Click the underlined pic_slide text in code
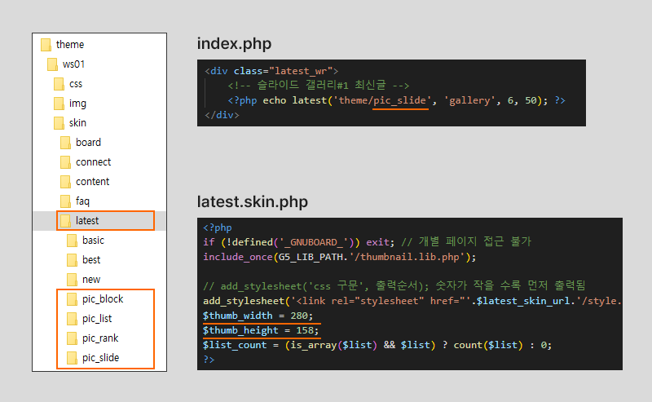The width and height of the screenshot is (652, 402). [x=401, y=100]
